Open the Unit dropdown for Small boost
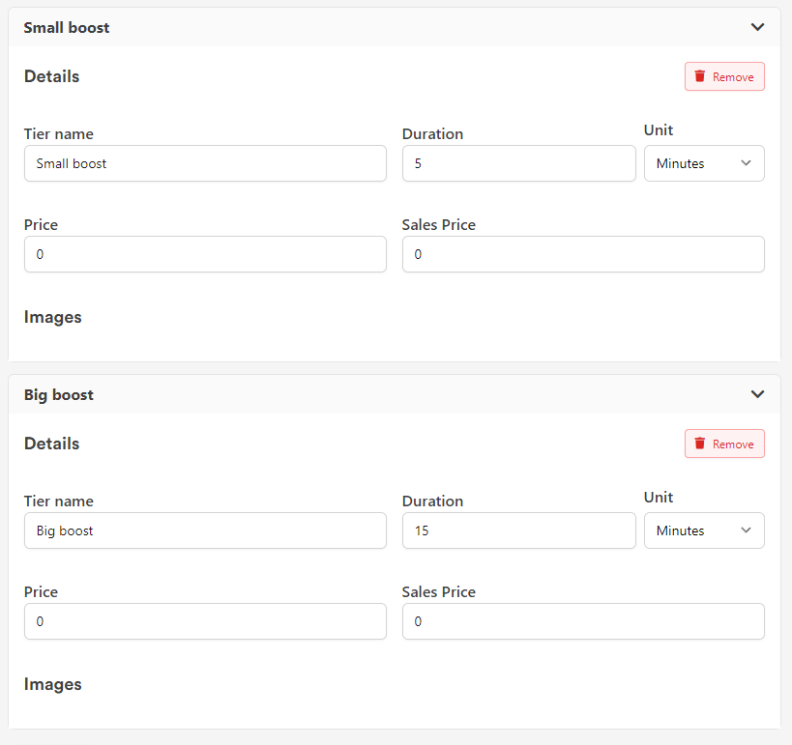 pyautogui.click(x=704, y=163)
